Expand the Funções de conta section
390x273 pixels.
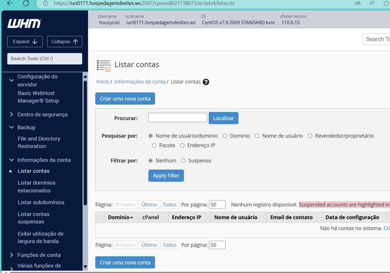pyautogui.click(x=12, y=255)
